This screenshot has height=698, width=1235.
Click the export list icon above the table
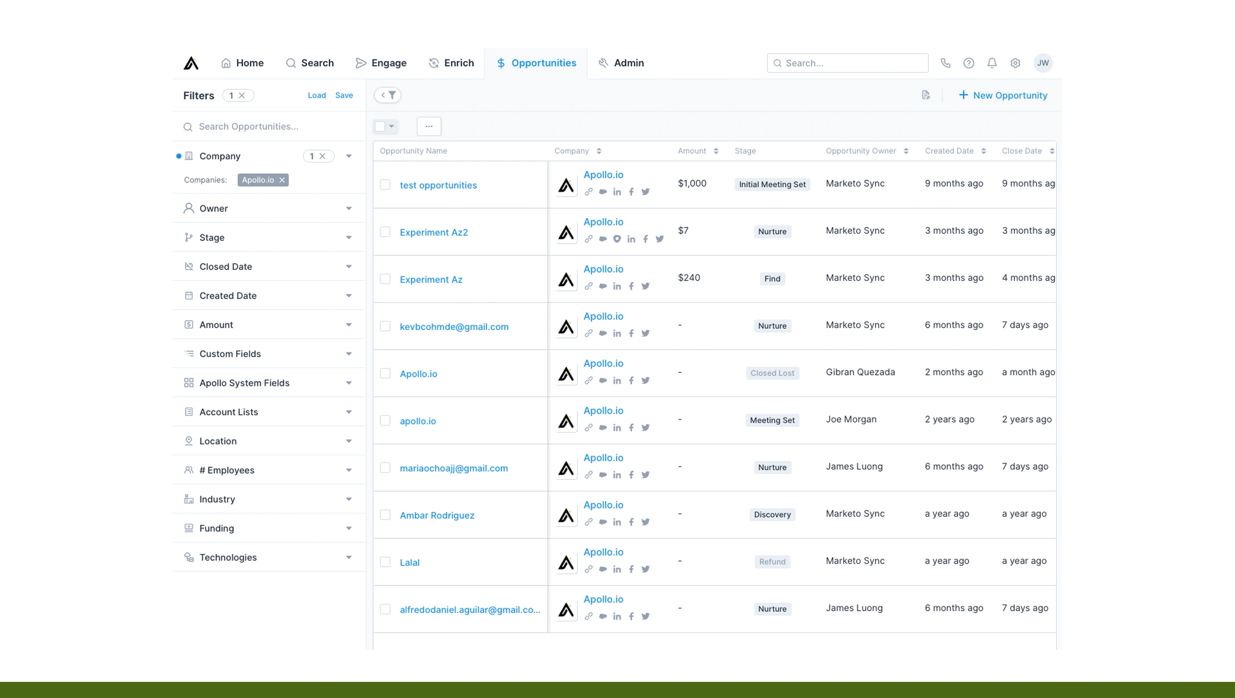coord(926,95)
